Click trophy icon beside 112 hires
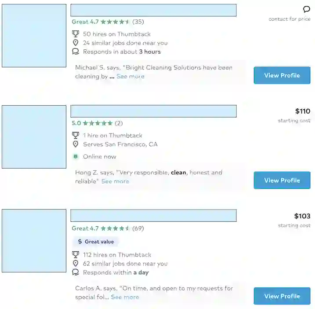This screenshot has width=315, height=309. 76,255
